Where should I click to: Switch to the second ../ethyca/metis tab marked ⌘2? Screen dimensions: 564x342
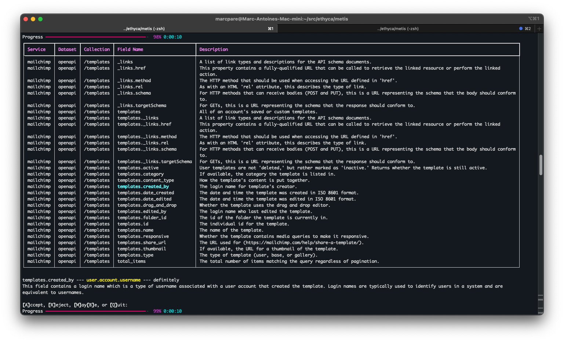click(398, 29)
